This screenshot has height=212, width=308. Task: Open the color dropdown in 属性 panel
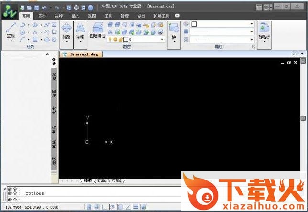(252, 24)
